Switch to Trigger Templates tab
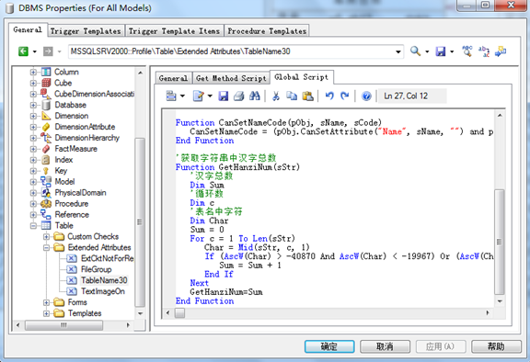 click(x=86, y=31)
